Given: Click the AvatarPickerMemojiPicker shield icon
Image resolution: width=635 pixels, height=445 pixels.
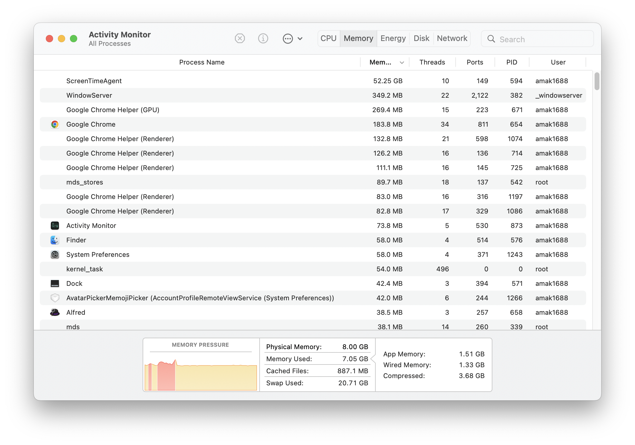Looking at the screenshot, I should tap(55, 298).
